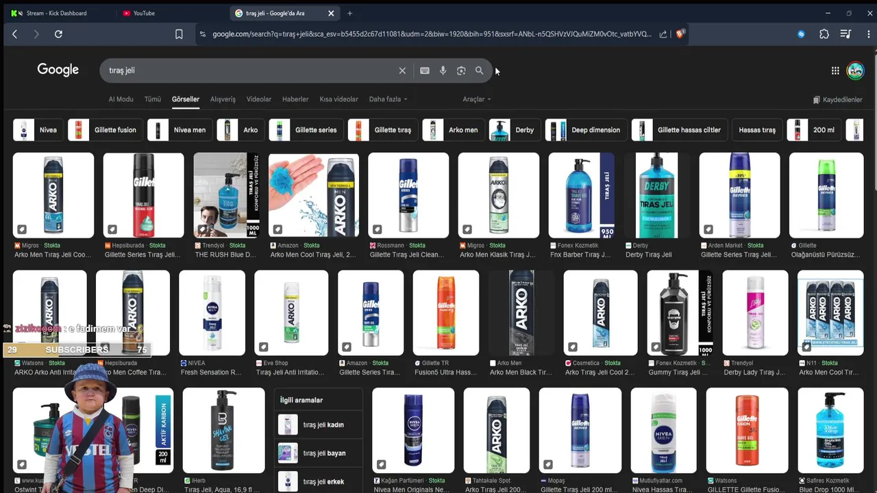Choose related search tıraş jeli erkek
Screen dimensions: 877x493
(319, 481)
